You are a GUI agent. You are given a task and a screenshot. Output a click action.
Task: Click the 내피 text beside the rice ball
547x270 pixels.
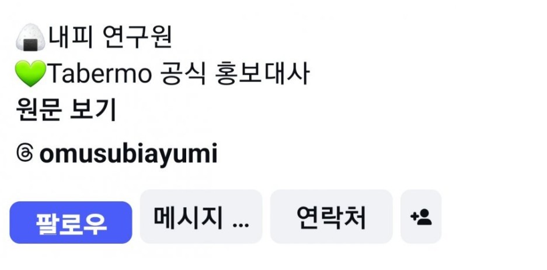(x=71, y=37)
